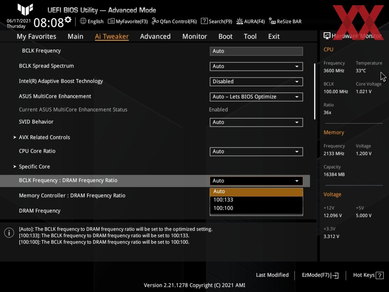389x292 pixels.
Task: Click the CPU temperature 33°C value
Action: pos(361,70)
